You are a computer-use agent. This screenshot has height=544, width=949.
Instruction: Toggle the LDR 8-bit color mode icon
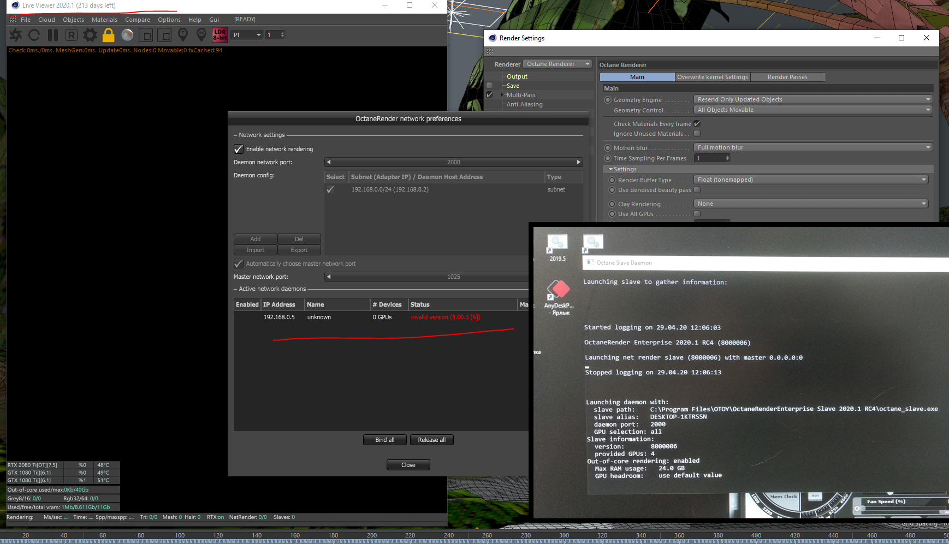[x=220, y=35]
